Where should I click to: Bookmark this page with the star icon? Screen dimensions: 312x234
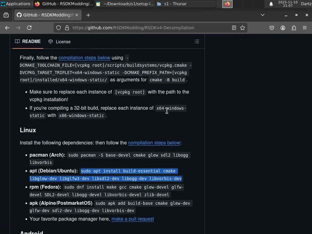(243, 28)
